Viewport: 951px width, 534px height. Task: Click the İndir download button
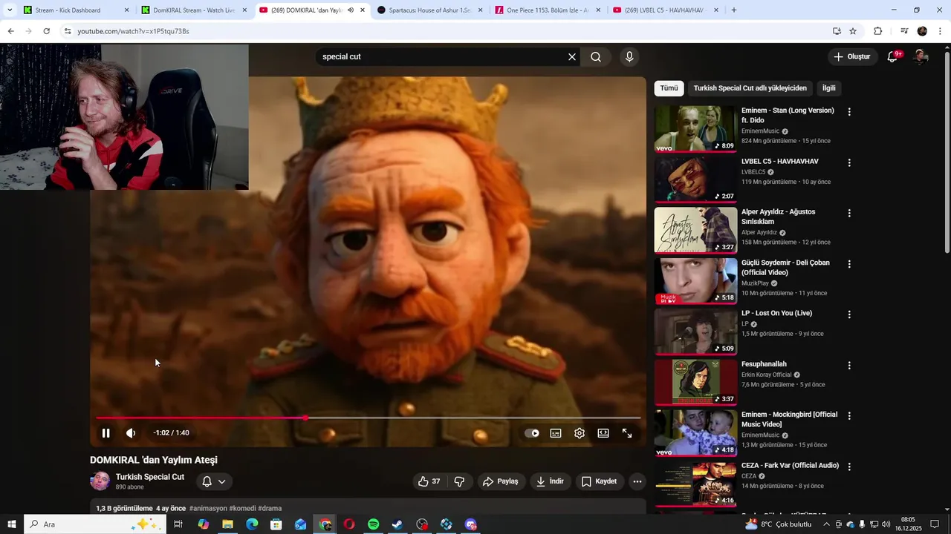pos(550,481)
